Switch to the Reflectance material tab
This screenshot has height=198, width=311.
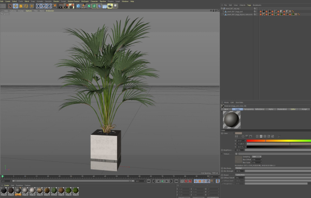(x=260, y=109)
